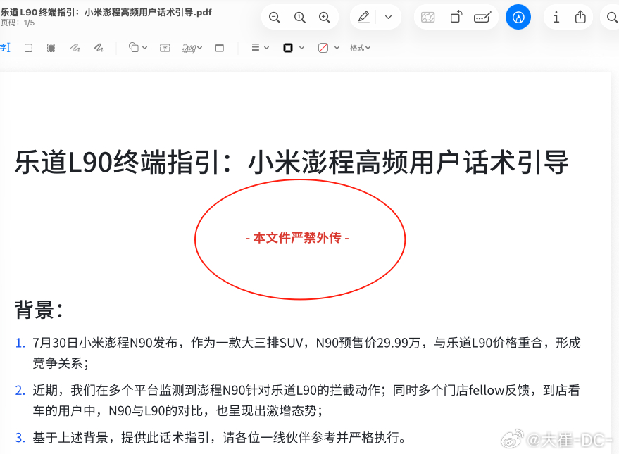Screen dimensions: 619x454
Task: Click the Sign signature icon
Action: [189, 49]
